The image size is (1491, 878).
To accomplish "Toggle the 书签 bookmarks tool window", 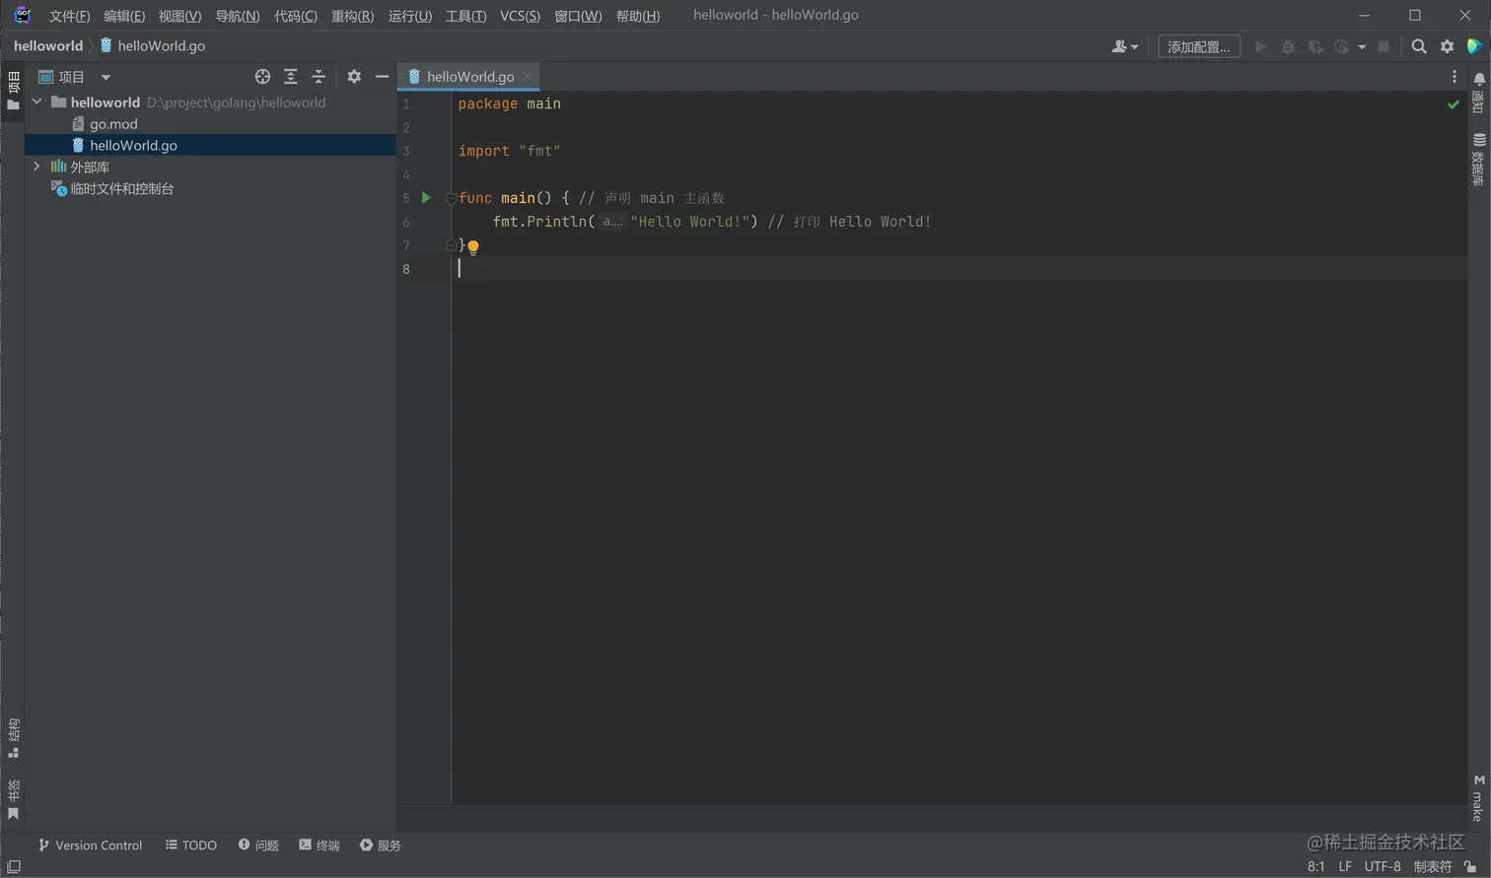I will coord(13,799).
